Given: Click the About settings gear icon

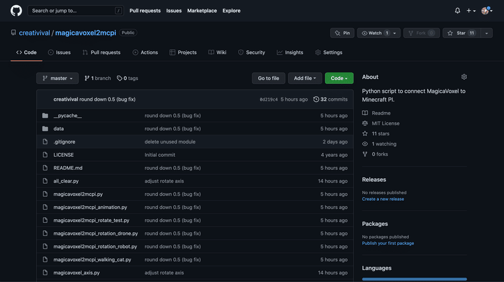Looking at the screenshot, I should [x=464, y=77].
